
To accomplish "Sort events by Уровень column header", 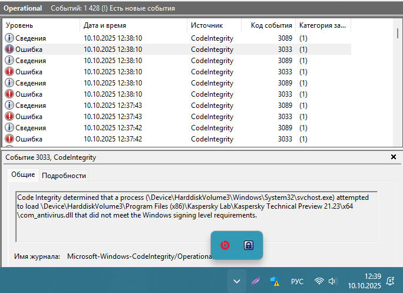I will 41,25.
